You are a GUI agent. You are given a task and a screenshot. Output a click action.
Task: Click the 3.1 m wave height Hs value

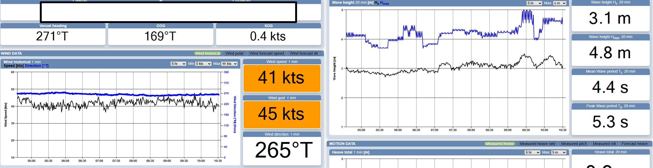click(x=610, y=18)
